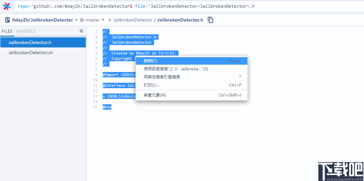364x181 pixels.
Task: Open JailbrokenDetector.m in file list
Action: pos(43,53)
